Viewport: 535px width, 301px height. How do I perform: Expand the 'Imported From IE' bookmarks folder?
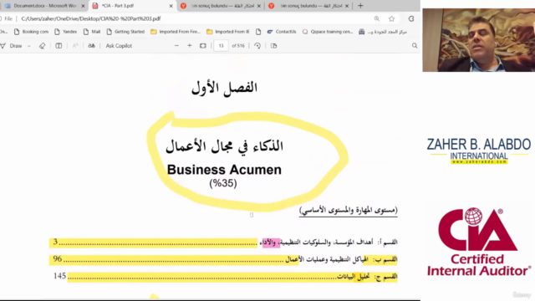pyautogui.click(x=228, y=32)
